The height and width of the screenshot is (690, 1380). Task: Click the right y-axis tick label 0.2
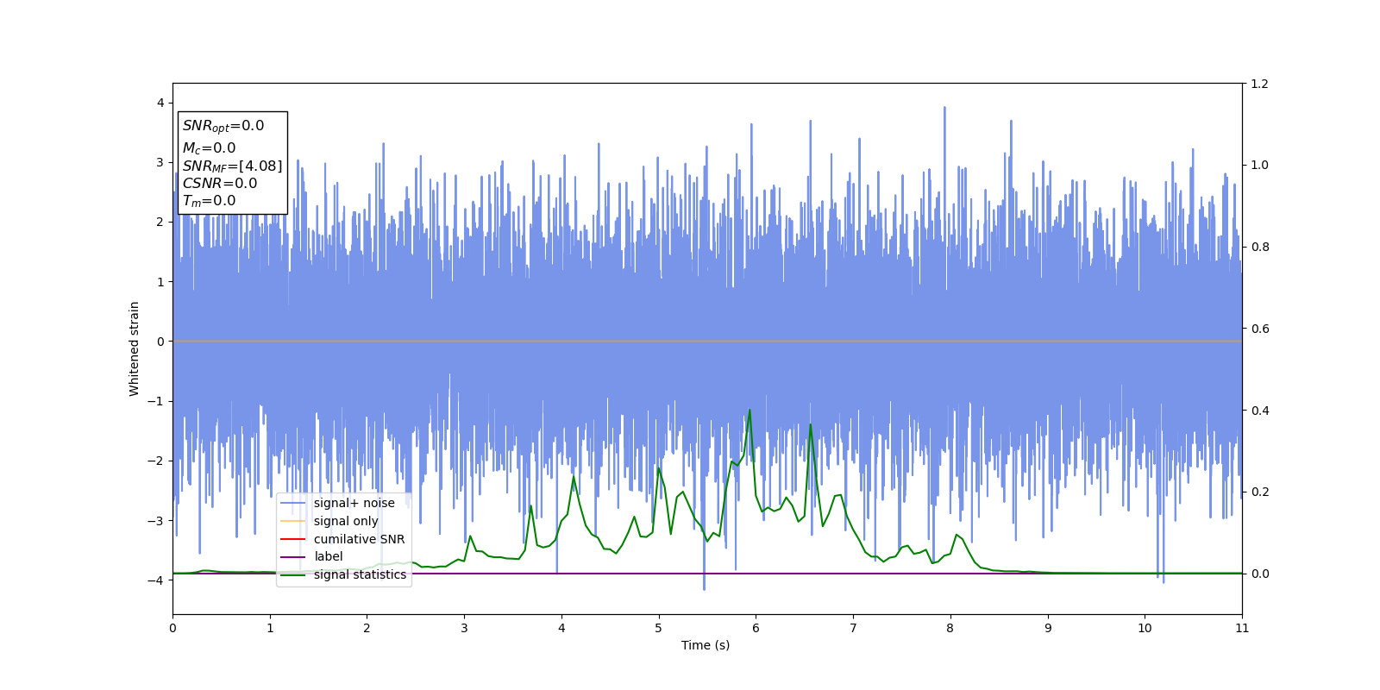1259,492
